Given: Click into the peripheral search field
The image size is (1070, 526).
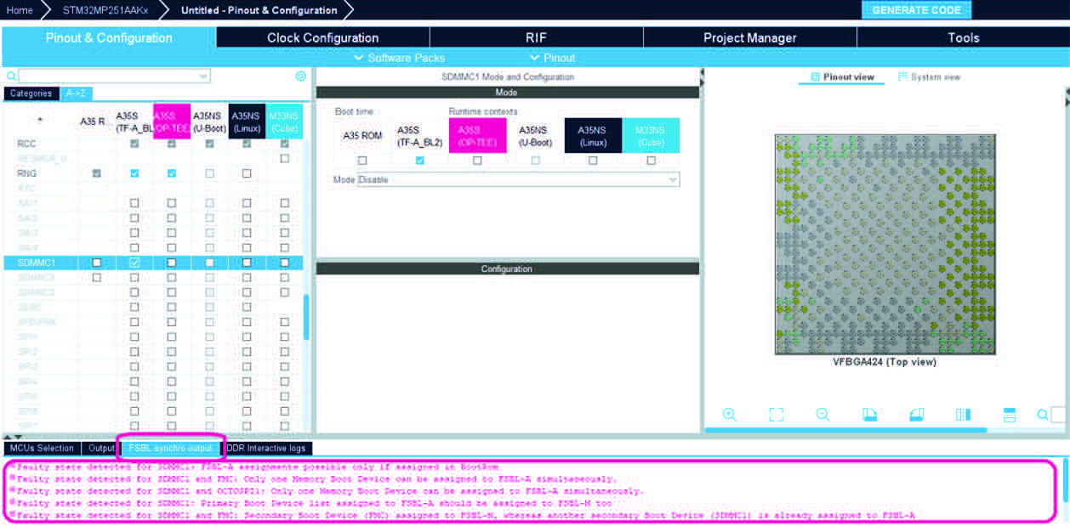Looking at the screenshot, I should click(x=108, y=76).
